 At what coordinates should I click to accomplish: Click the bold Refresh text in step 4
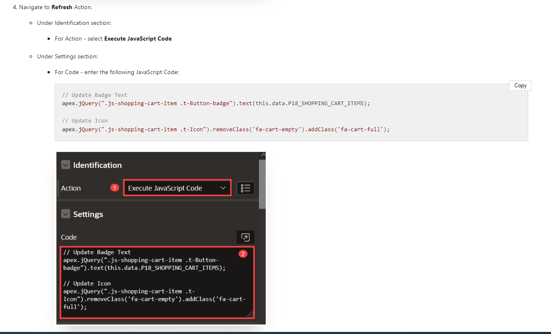point(62,7)
